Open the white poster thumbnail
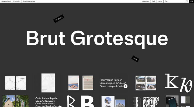The width and height of the screenshot is (194, 107). [x=48, y=83]
